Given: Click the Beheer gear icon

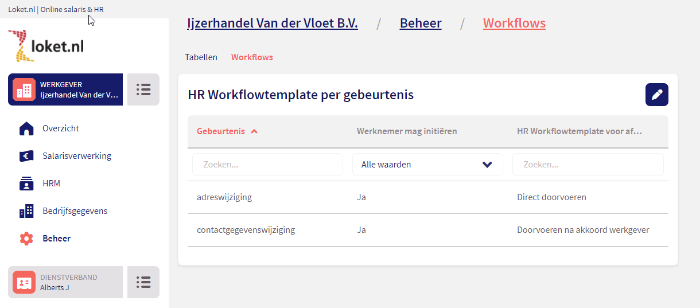Looking at the screenshot, I should (x=26, y=239).
